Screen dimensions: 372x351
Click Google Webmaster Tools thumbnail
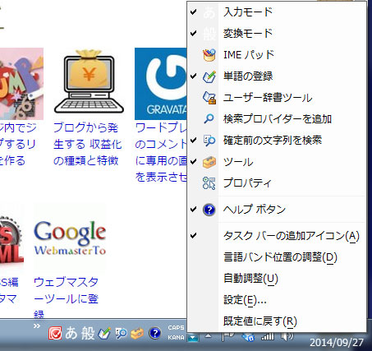pyautogui.click(x=70, y=238)
